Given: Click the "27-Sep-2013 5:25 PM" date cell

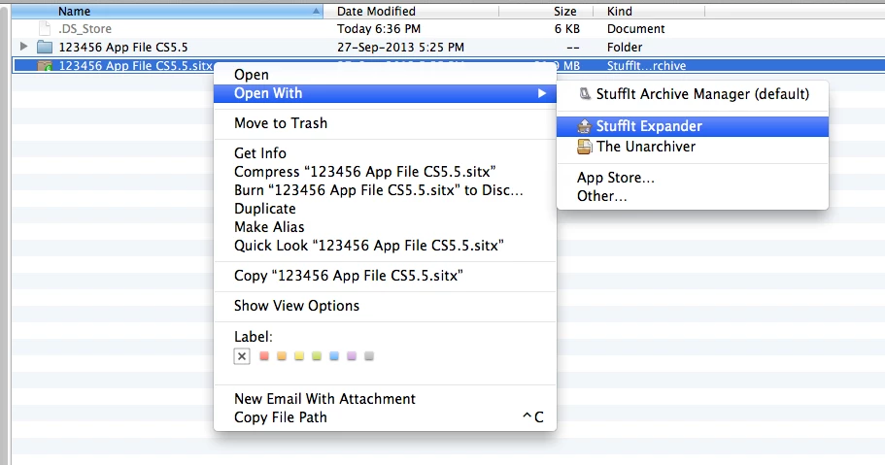Looking at the screenshot, I should [x=401, y=47].
